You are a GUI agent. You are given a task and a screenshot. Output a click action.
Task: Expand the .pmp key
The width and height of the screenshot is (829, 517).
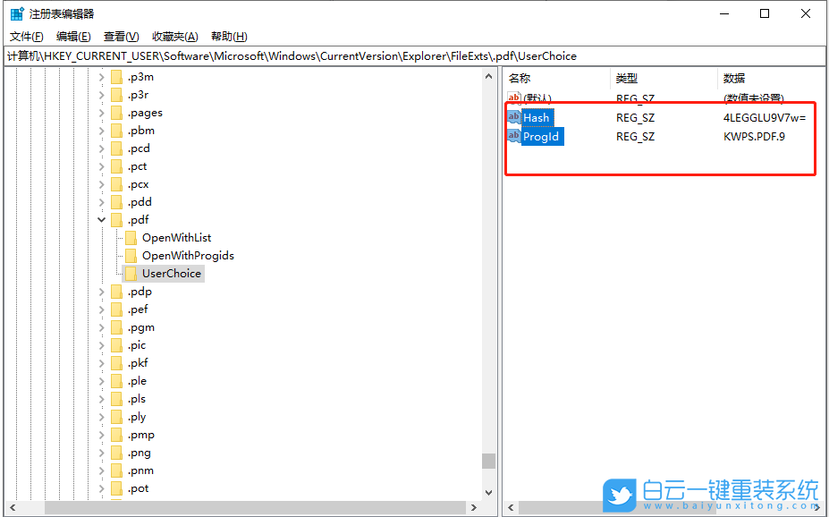[x=101, y=434]
